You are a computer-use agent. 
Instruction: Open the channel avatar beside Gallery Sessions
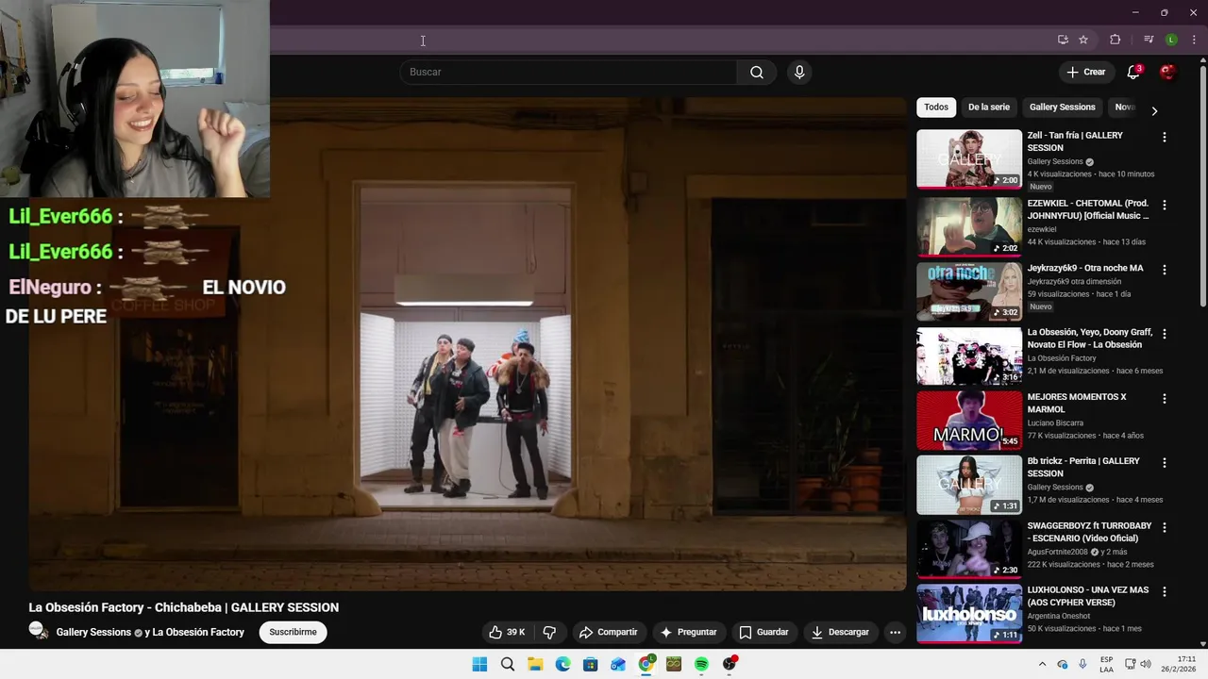(39, 631)
